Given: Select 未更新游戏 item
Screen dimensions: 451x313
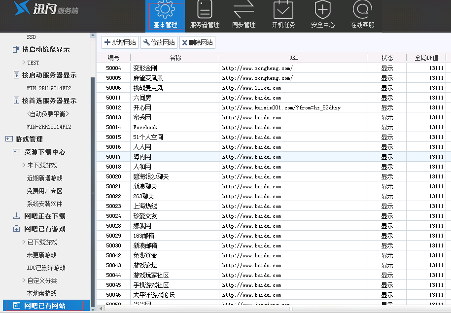Looking at the screenshot, I should pyautogui.click(x=42, y=255).
